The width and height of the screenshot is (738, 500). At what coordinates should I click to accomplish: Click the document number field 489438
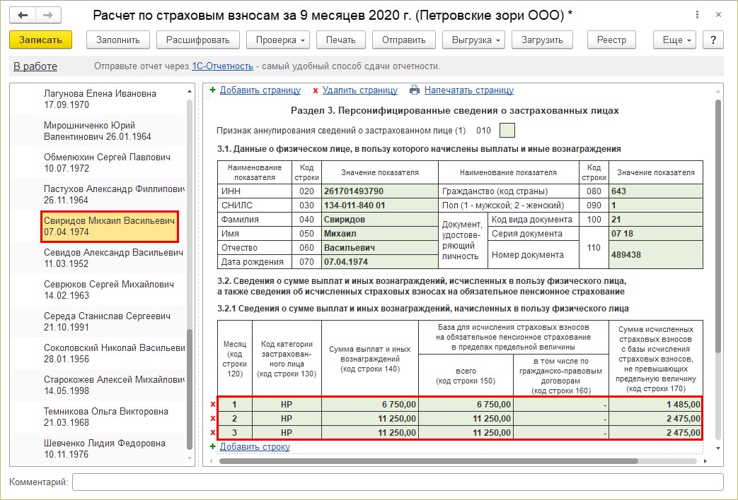point(656,255)
